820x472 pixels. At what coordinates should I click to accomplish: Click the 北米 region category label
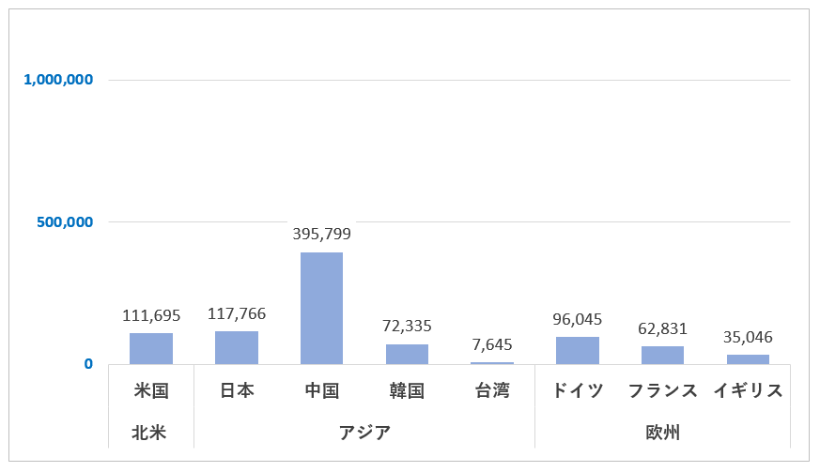pos(151,433)
